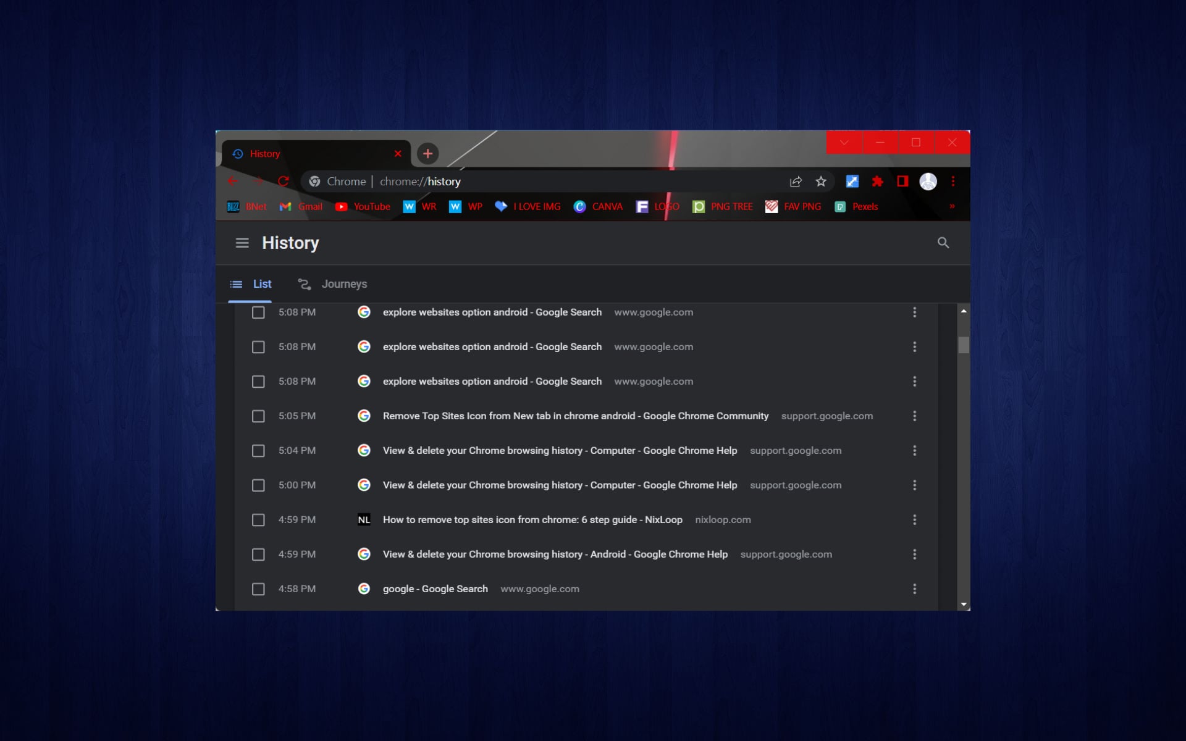Click the share page icon in address bar
Screen dimensions: 1186x741
coord(796,182)
